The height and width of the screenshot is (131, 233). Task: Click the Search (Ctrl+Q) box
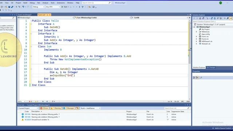[x=96, y=3]
